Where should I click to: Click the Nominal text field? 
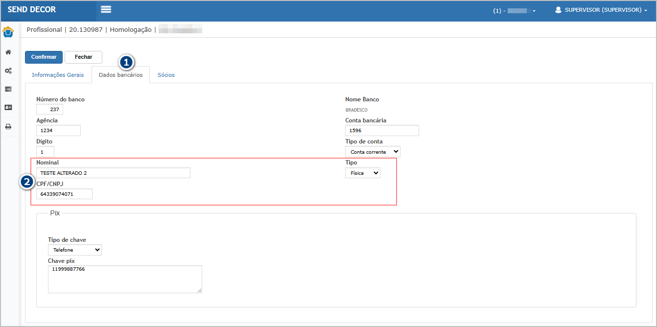[113, 173]
